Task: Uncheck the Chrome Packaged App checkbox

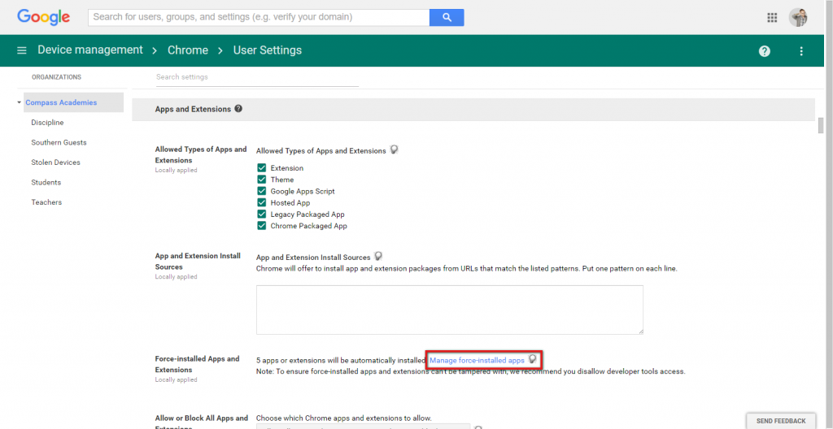Action: (261, 226)
